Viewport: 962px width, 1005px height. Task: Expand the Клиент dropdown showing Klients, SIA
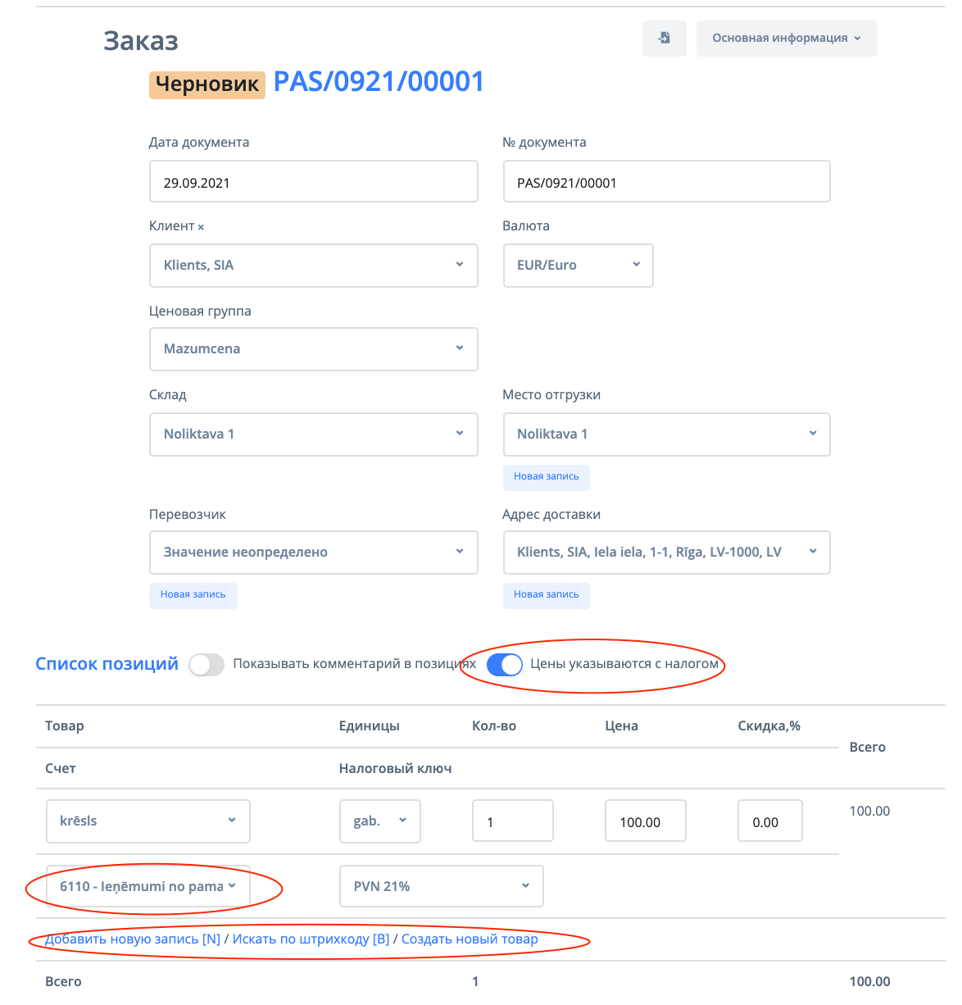[313, 266]
